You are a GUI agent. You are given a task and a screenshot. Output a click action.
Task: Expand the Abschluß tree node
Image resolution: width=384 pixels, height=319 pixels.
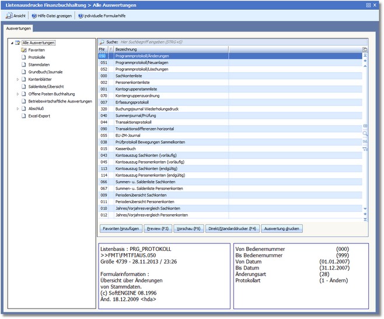[18, 108]
